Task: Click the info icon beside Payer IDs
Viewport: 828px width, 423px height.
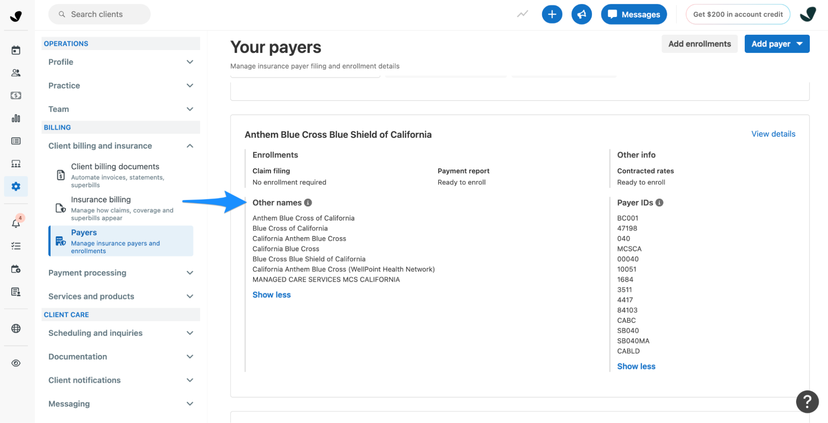Action: pyautogui.click(x=659, y=202)
